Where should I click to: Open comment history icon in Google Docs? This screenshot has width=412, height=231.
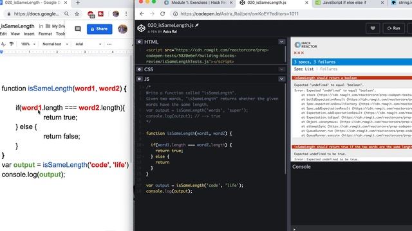point(78,29)
